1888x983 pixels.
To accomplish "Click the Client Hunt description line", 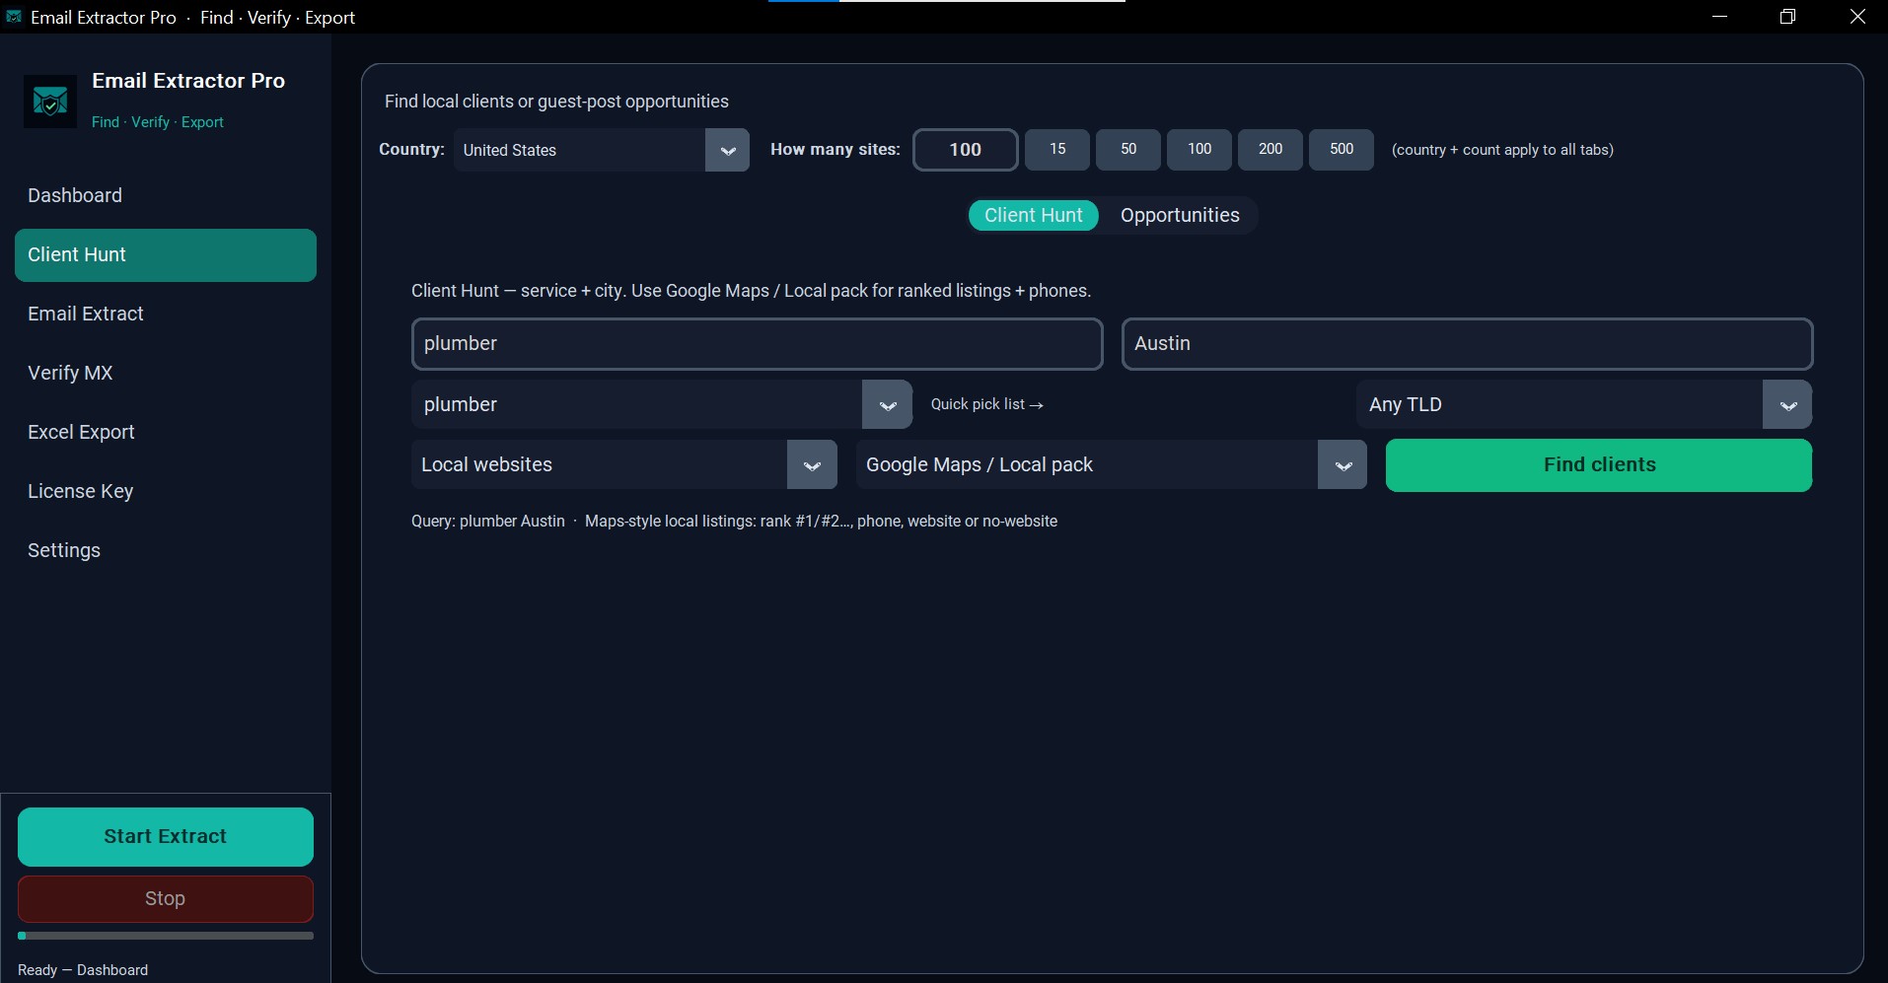I will pos(751,291).
